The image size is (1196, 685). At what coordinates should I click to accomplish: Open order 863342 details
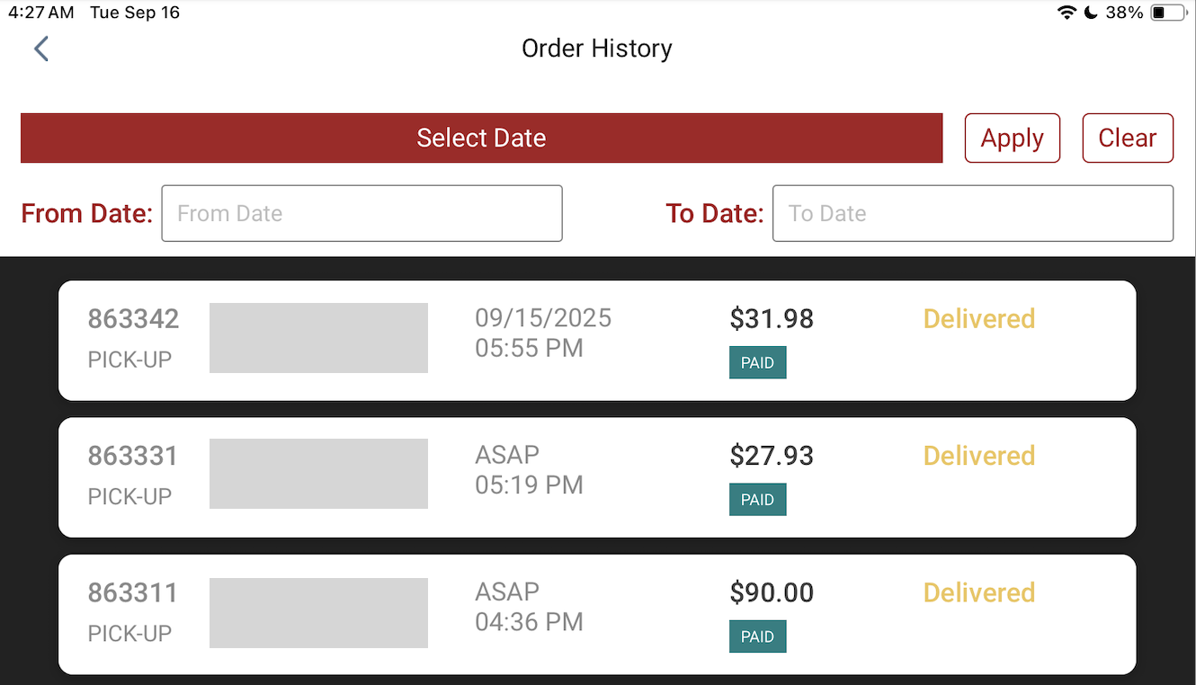coord(597,341)
